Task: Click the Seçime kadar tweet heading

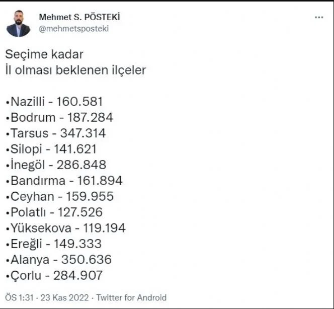Action: tap(44, 54)
